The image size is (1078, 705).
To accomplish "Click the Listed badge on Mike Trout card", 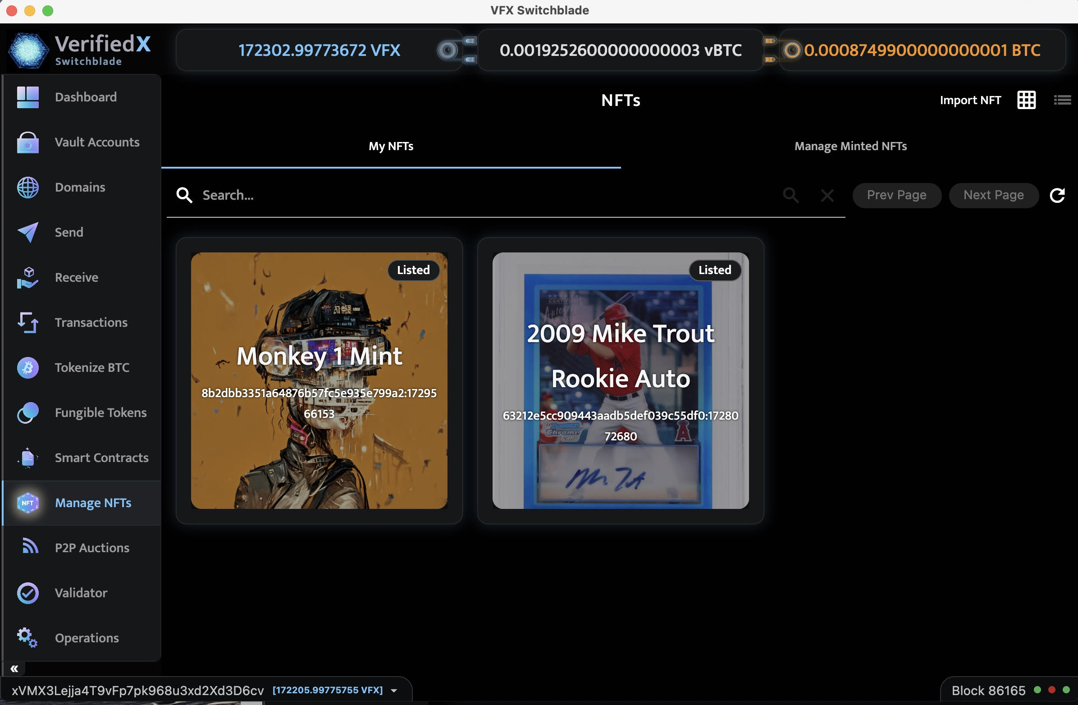I will [714, 270].
